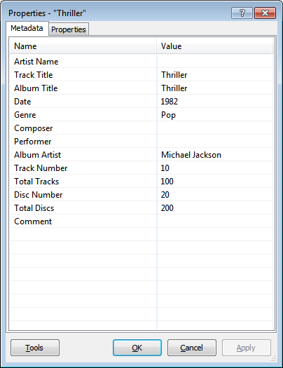283x368 pixels.
Task: Click the Track Title value Thriller
Action: coord(174,75)
